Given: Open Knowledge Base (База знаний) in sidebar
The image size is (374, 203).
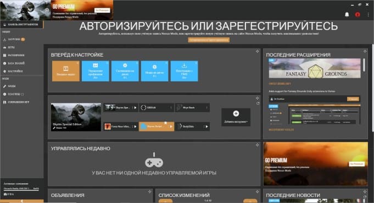Looking at the screenshot, I should tap(21, 63).
